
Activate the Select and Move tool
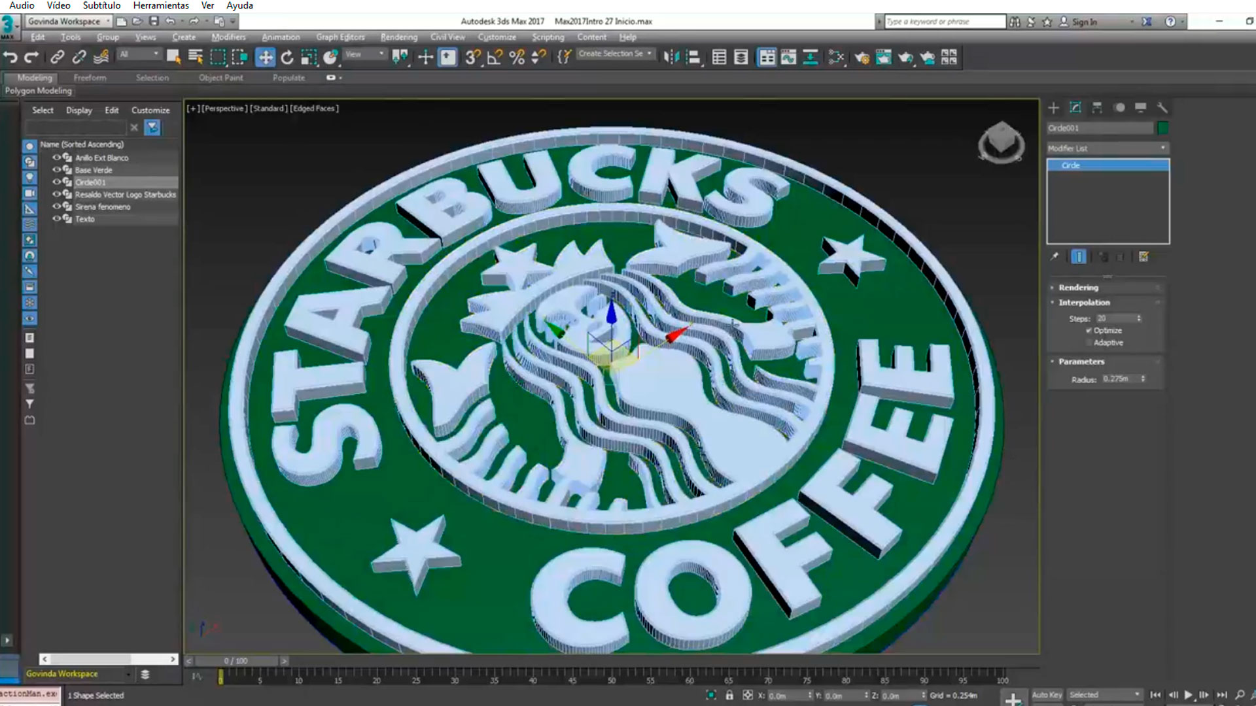266,58
